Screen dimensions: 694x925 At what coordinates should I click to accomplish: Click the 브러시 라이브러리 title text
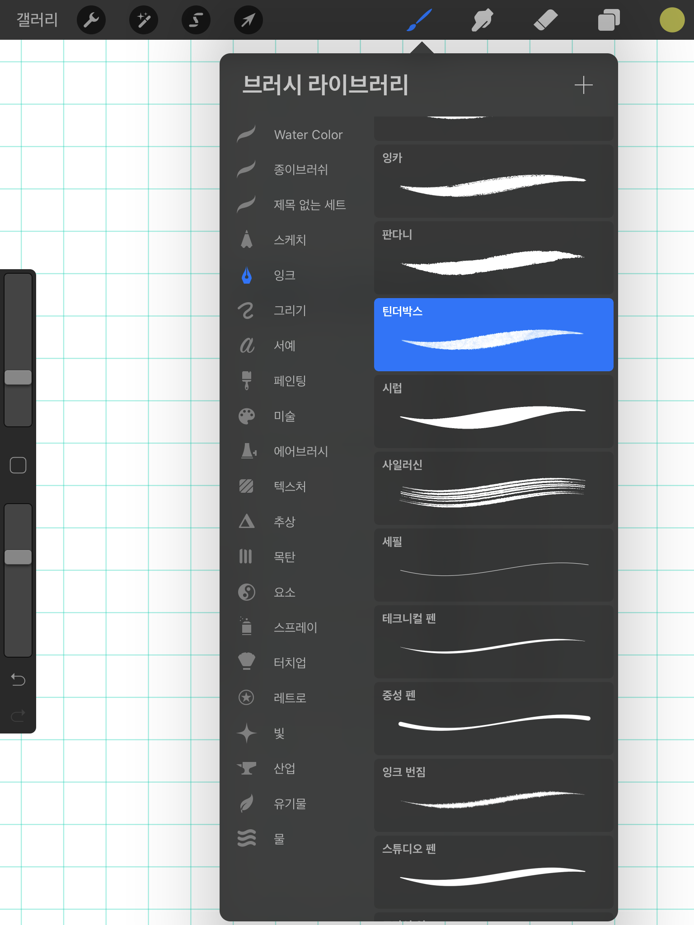325,85
